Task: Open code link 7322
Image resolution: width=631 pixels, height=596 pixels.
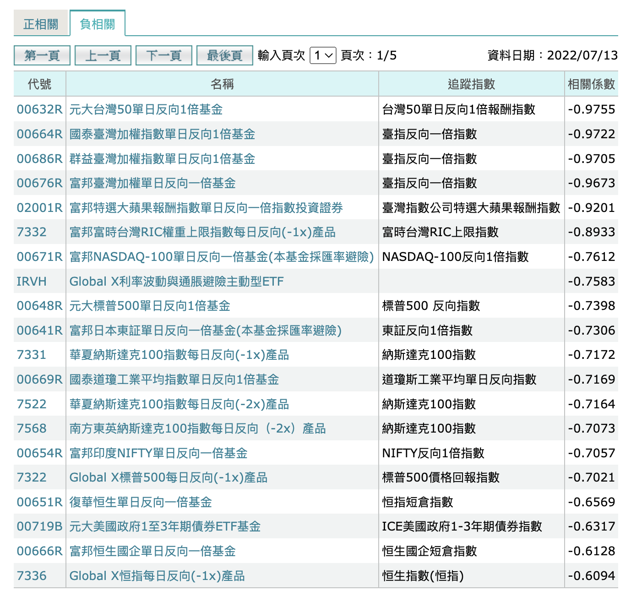Action: (x=32, y=477)
